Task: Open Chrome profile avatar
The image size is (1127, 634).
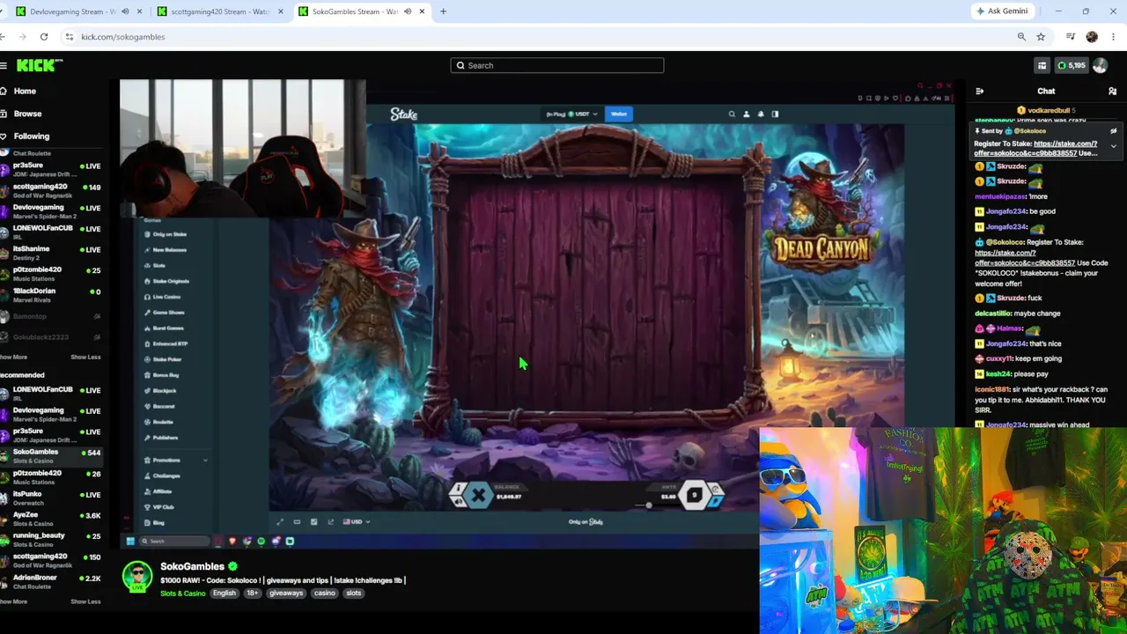Action: click(x=1092, y=37)
